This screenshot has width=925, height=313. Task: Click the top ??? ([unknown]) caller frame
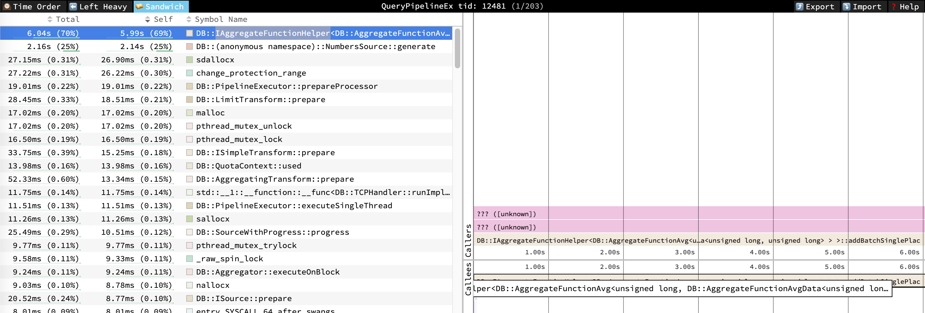point(506,214)
